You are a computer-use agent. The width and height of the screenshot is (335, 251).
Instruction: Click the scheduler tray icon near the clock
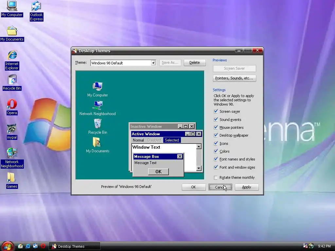(x=305, y=246)
